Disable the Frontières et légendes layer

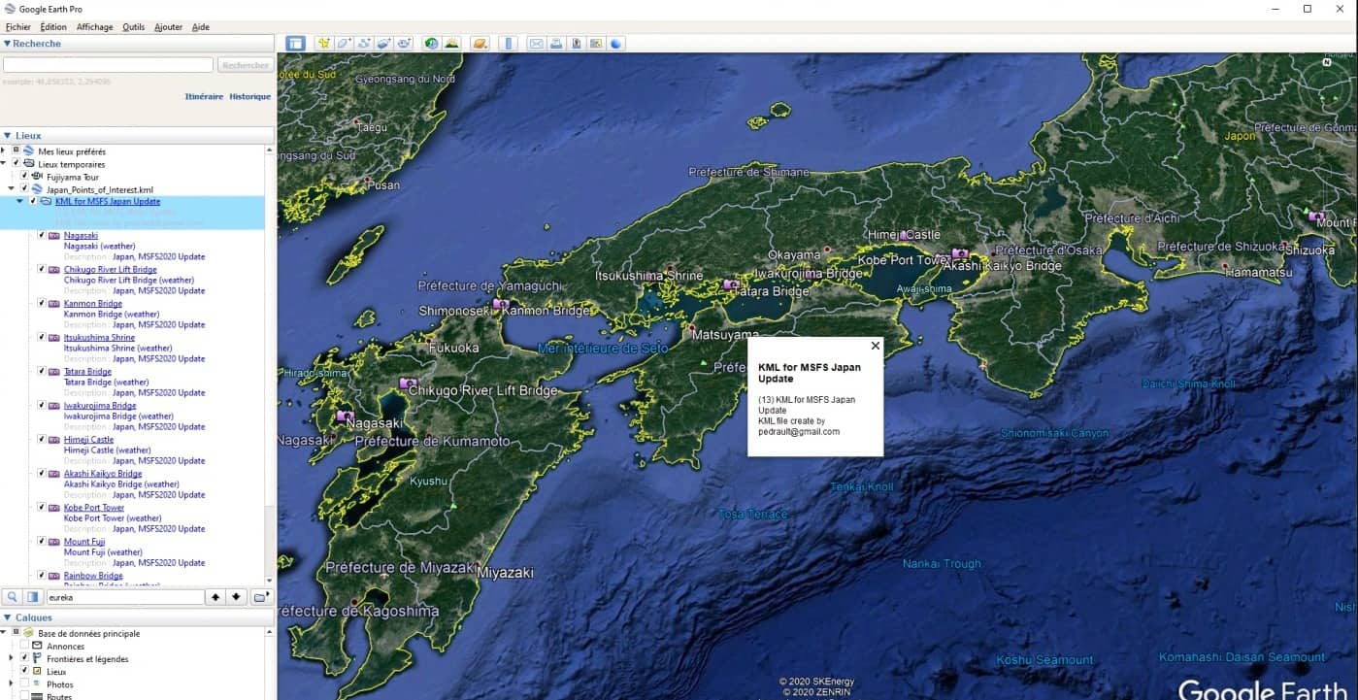(24, 658)
